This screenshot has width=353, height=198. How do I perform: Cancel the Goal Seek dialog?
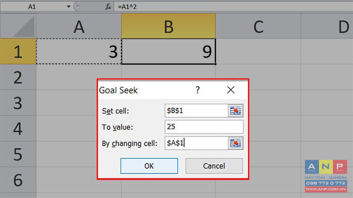tap(214, 166)
